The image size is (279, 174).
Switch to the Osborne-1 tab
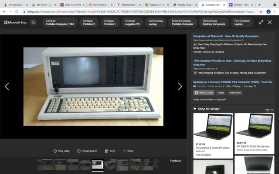pyautogui.click(x=156, y=5)
